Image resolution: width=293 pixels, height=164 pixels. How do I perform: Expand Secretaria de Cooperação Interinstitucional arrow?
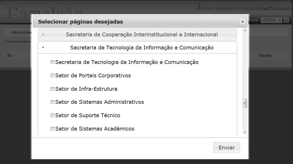click(x=43, y=34)
